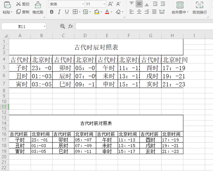213x171 pixels.
Task: Click the Copy (复制) button
Action: point(23,12)
